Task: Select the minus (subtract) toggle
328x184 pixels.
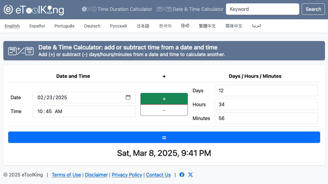Action: click(x=164, y=110)
